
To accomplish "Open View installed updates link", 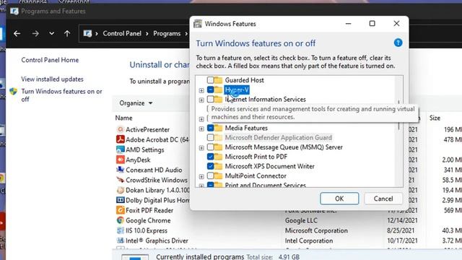I will 52,79.
